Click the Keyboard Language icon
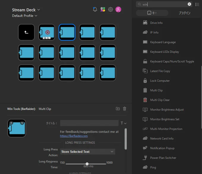The width and height of the screenshot is (202, 174). (145, 42)
